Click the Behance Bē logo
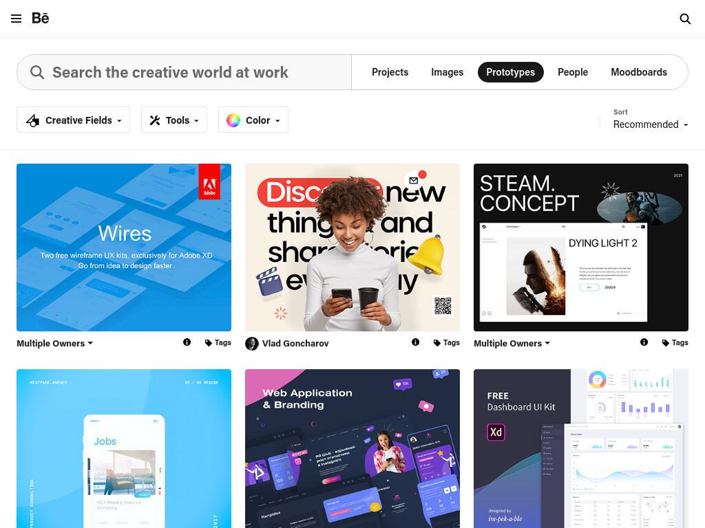 pos(41,19)
